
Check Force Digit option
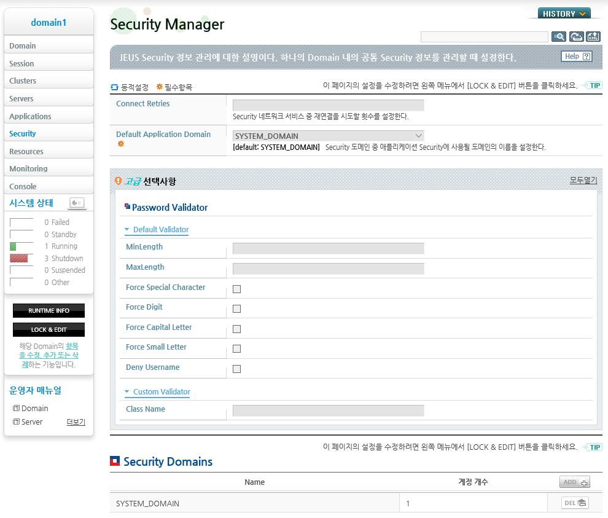[236, 309]
